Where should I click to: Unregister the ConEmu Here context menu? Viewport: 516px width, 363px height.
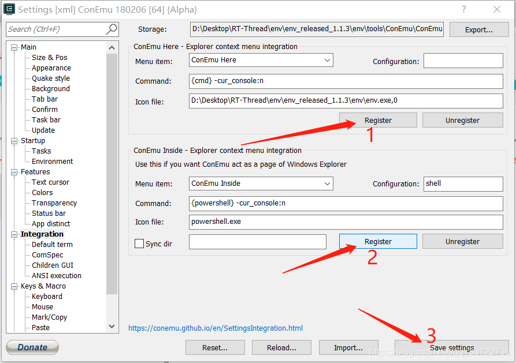[462, 121]
